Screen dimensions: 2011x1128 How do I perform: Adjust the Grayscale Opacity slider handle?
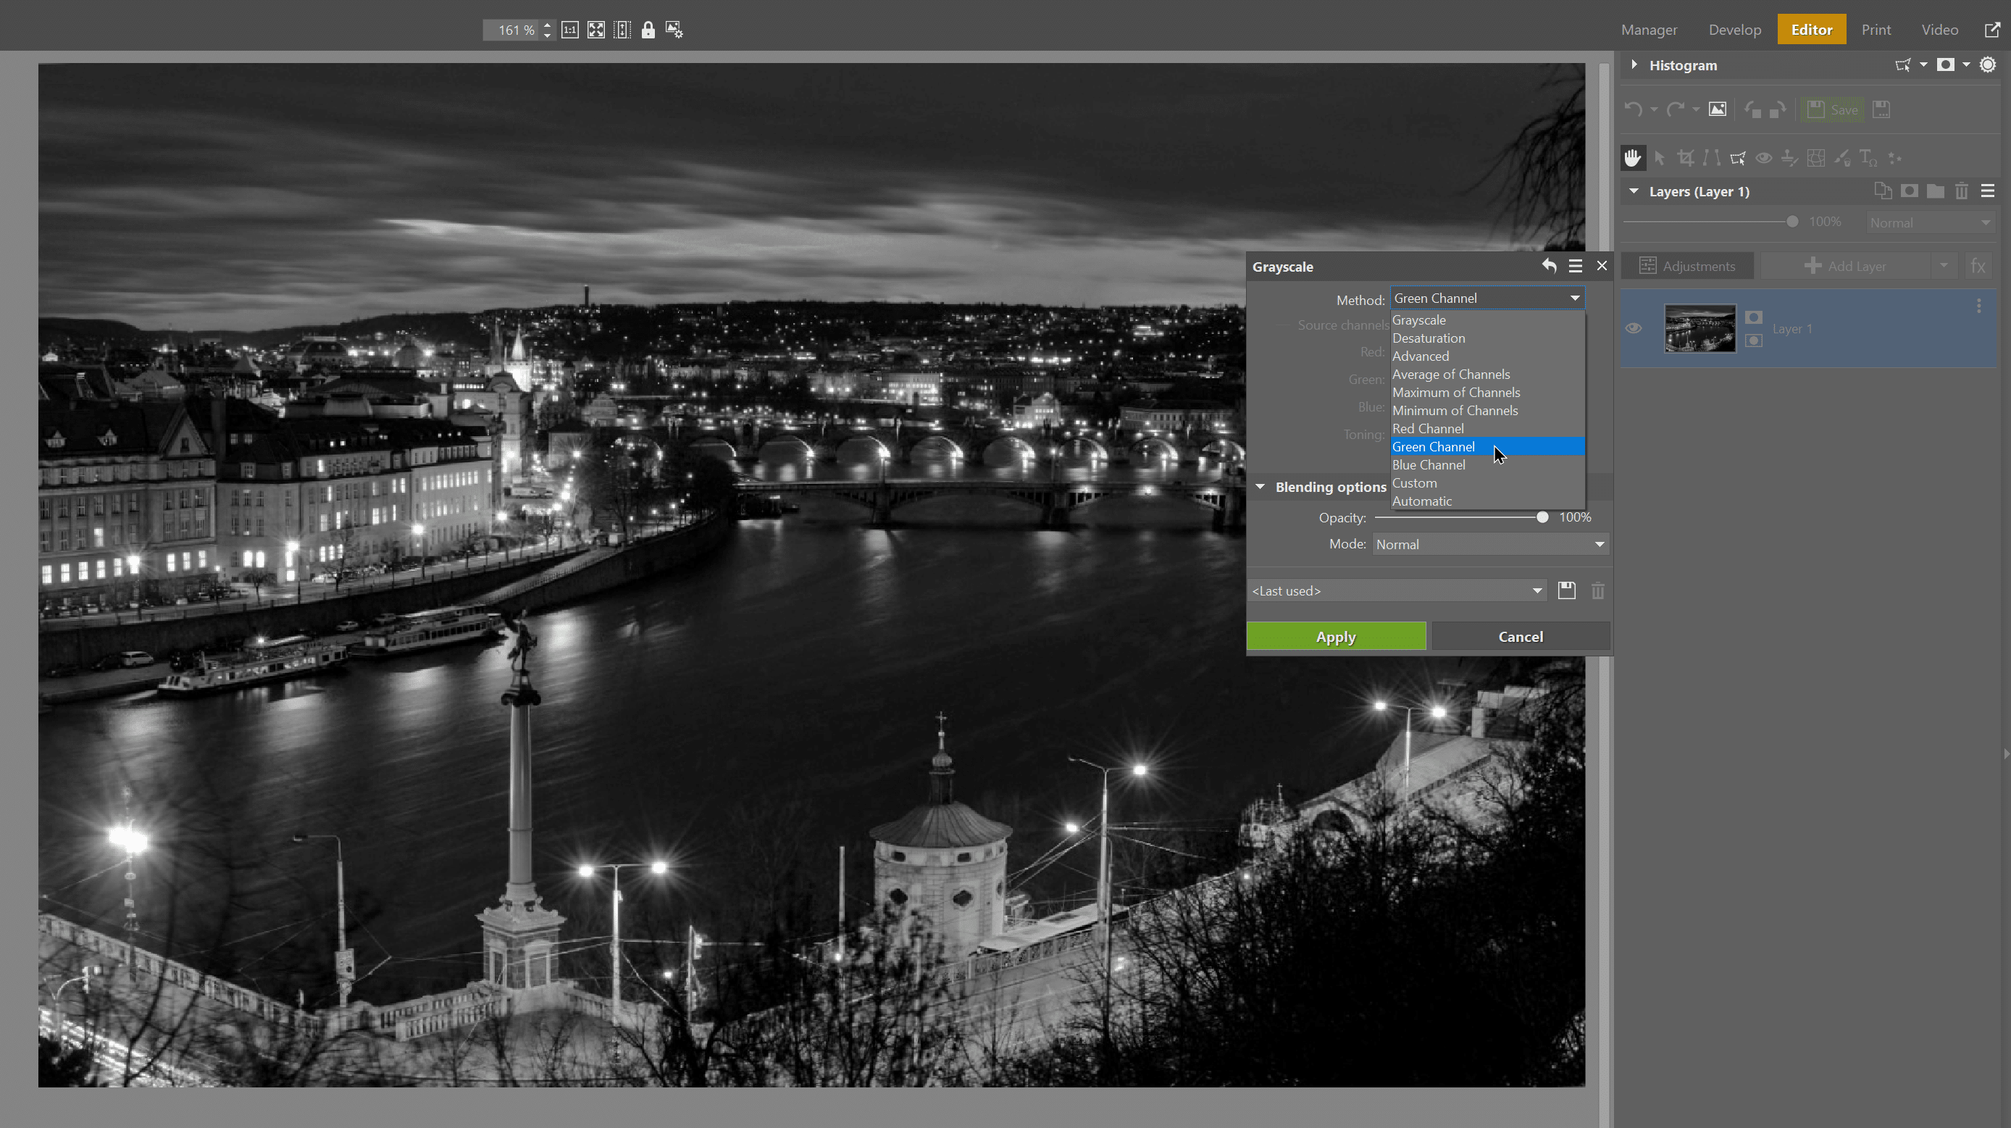pos(1542,517)
